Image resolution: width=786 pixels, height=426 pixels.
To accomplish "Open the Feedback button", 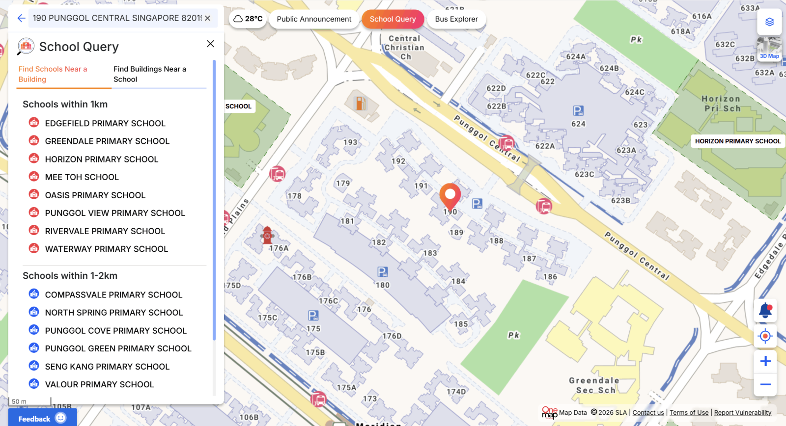I will (42, 418).
